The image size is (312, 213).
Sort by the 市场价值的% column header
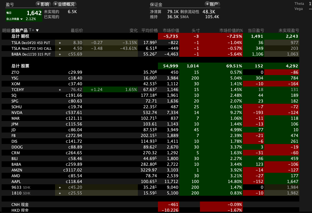[231, 30]
